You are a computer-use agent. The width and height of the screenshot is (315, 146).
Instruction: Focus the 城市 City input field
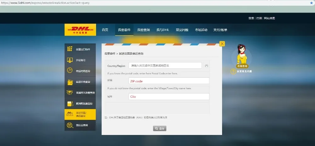(x=169, y=96)
